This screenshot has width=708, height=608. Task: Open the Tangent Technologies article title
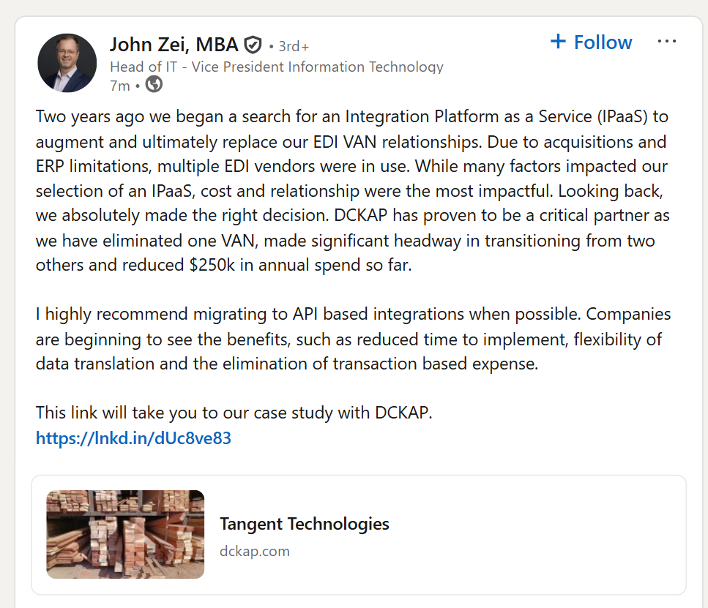tap(304, 524)
